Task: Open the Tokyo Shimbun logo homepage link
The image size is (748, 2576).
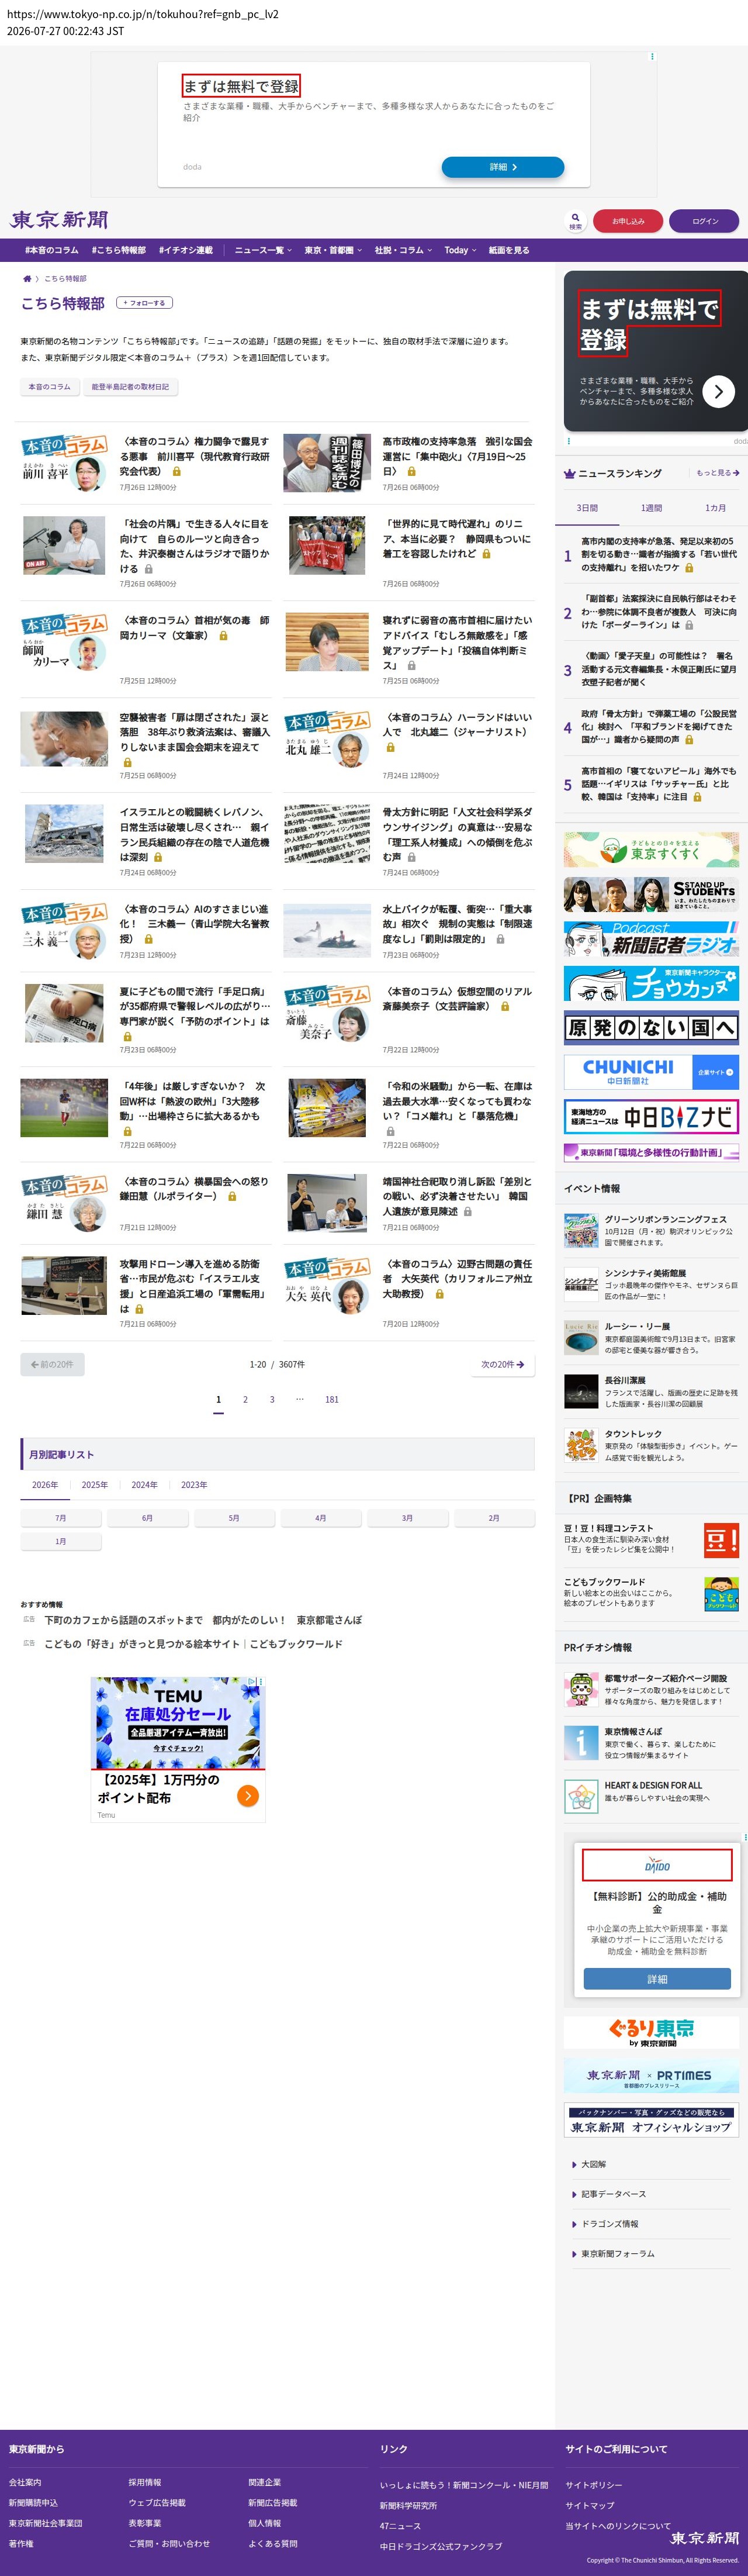Action: click(x=60, y=220)
